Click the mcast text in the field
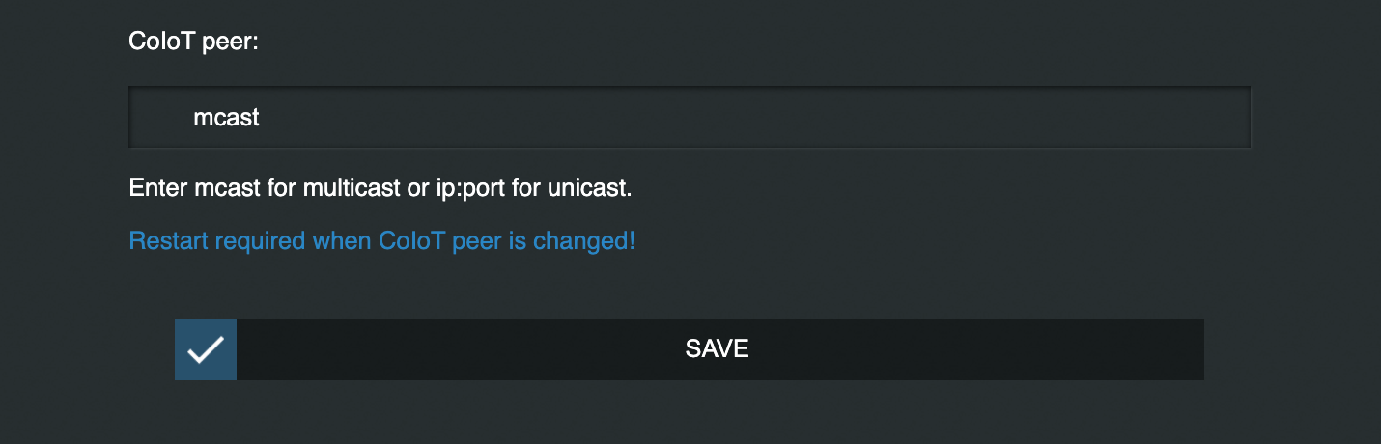Screen dimensions: 1381x444 pyautogui.click(x=227, y=118)
